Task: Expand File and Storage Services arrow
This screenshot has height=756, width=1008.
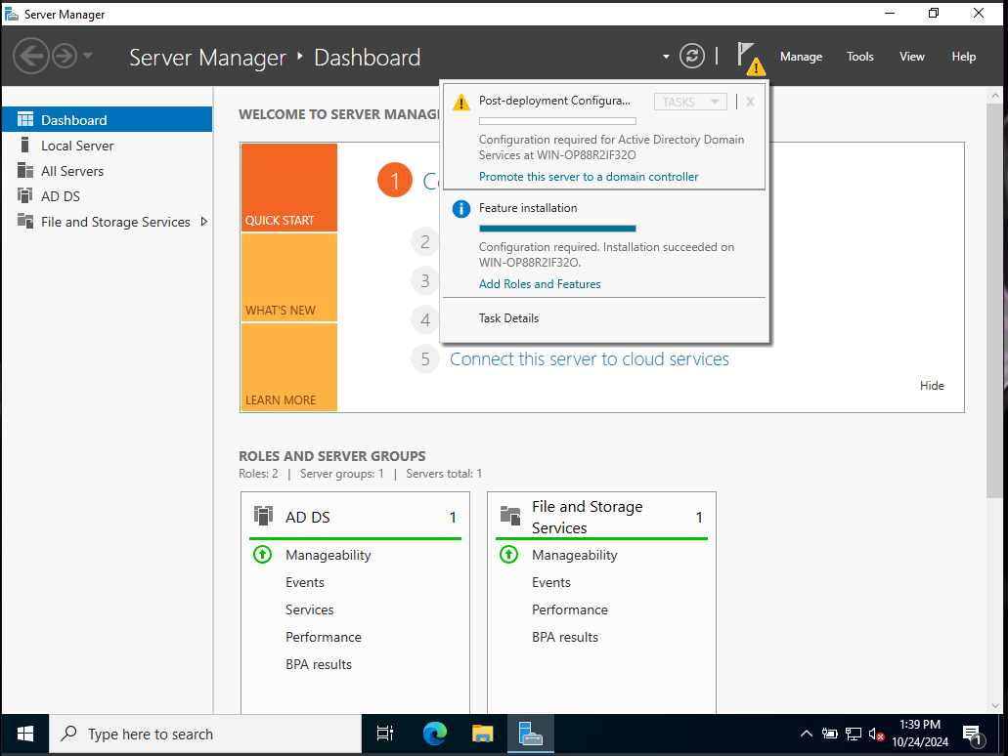Action: tap(203, 222)
